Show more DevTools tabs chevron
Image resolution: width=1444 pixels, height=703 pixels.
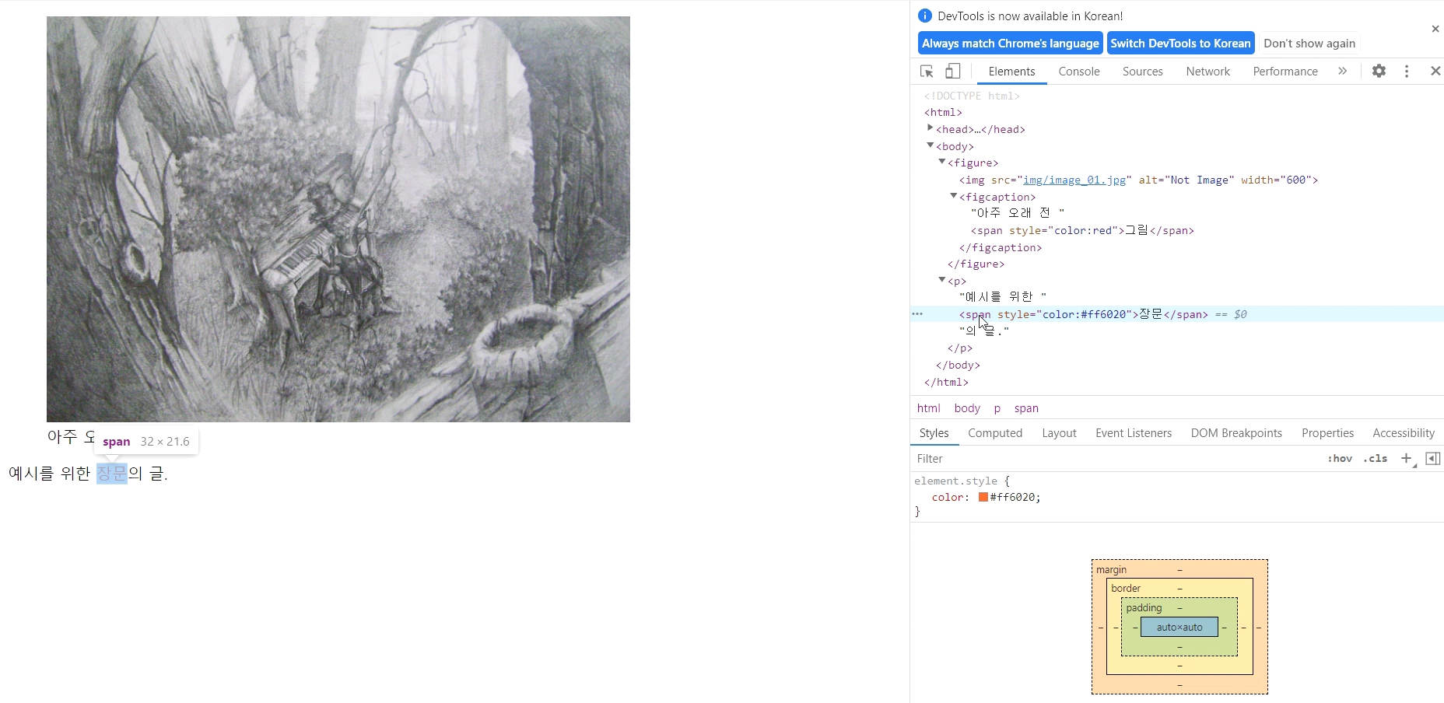(1342, 72)
